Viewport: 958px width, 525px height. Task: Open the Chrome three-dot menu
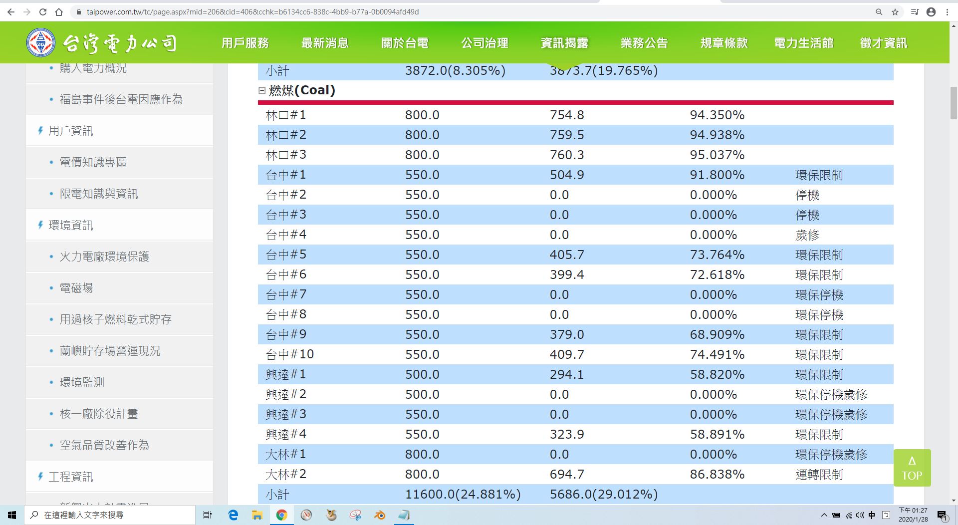[947, 12]
